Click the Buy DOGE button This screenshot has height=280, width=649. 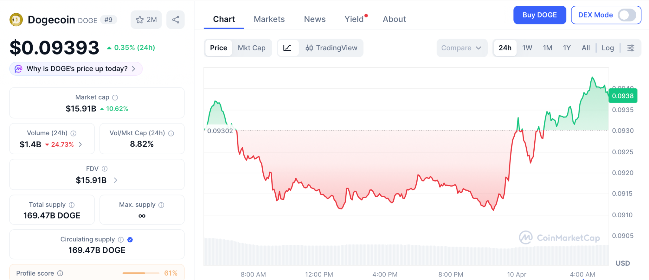coord(539,15)
